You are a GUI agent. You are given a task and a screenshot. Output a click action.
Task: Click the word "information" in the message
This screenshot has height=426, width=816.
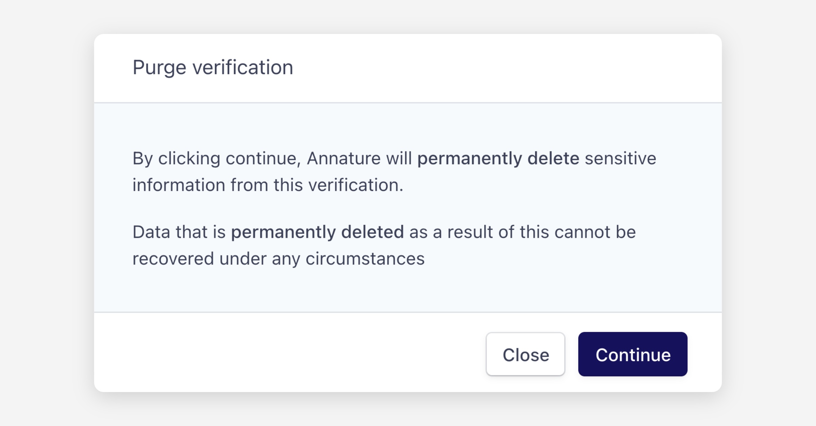[179, 185]
